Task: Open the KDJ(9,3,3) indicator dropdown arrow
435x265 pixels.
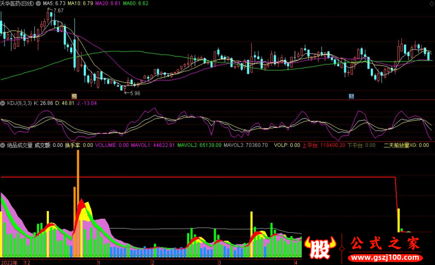Action: [x=3, y=102]
